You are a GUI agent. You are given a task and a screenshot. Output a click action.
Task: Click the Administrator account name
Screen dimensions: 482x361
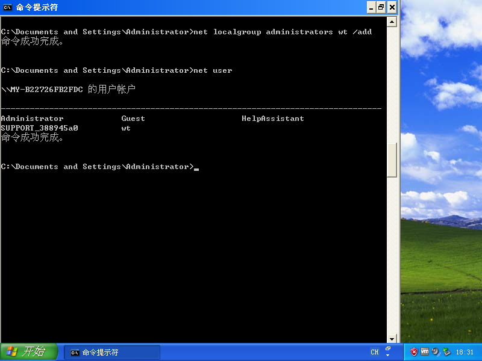pos(32,119)
